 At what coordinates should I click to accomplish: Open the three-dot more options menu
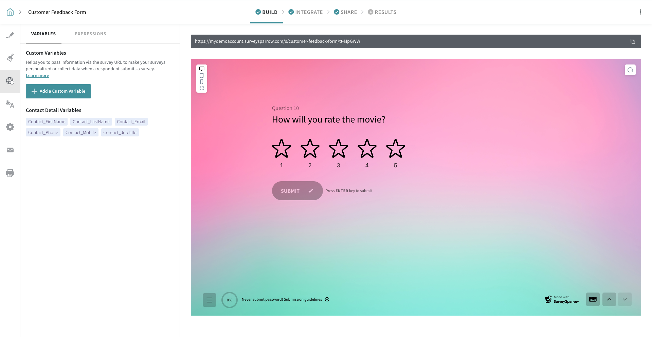(x=640, y=12)
